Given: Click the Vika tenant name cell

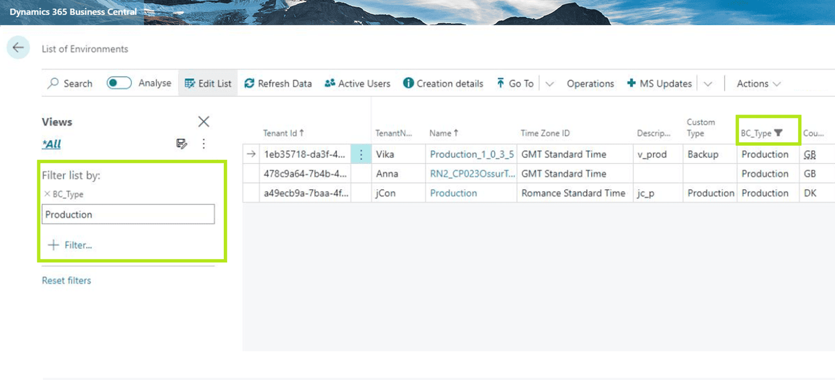Looking at the screenshot, I should click(x=399, y=154).
